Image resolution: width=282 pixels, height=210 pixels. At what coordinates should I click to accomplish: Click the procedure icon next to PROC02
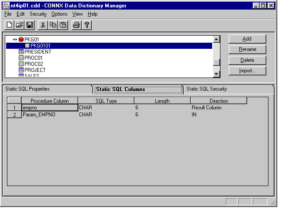21,64
